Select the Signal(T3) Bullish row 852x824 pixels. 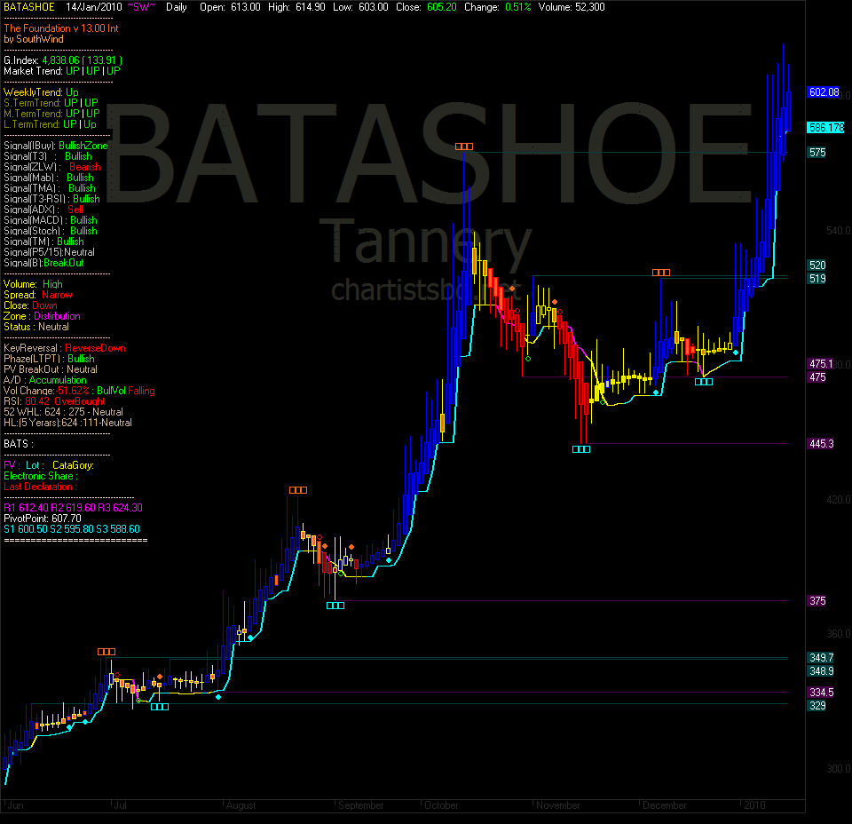click(48, 156)
